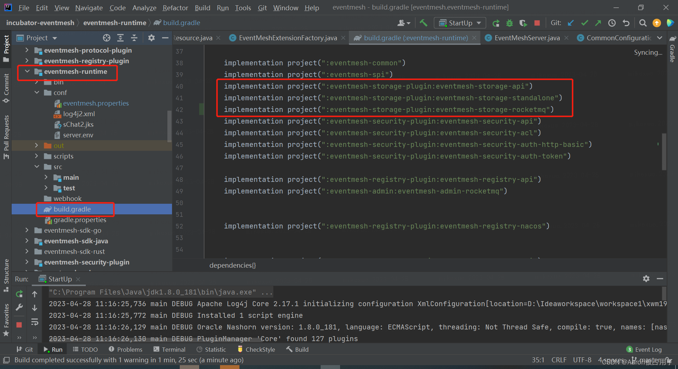Stop the running process in toolbar

point(537,23)
